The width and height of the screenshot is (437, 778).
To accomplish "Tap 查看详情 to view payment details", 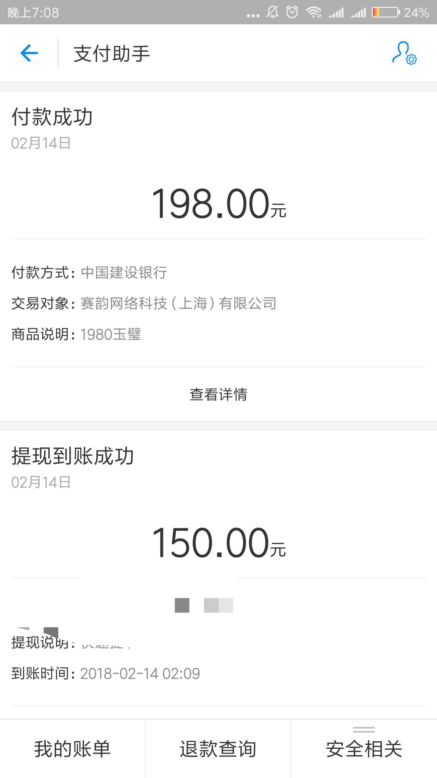I will pyautogui.click(x=218, y=394).
